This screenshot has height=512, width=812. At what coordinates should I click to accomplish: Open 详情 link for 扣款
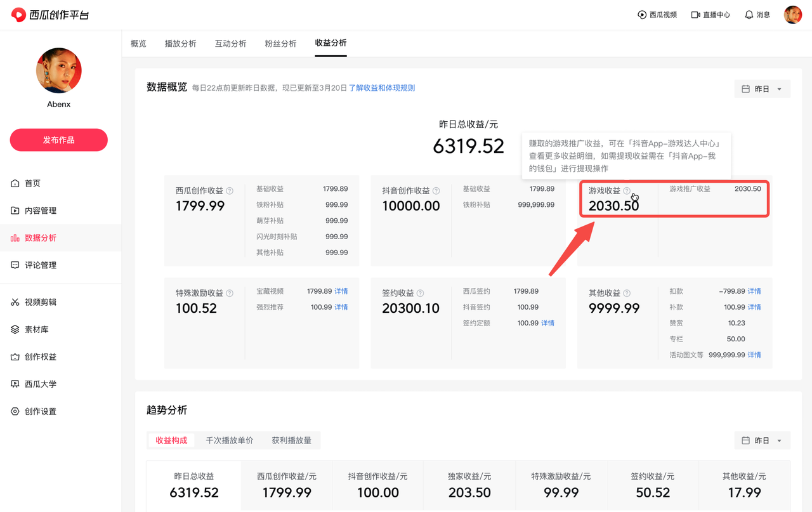click(754, 291)
